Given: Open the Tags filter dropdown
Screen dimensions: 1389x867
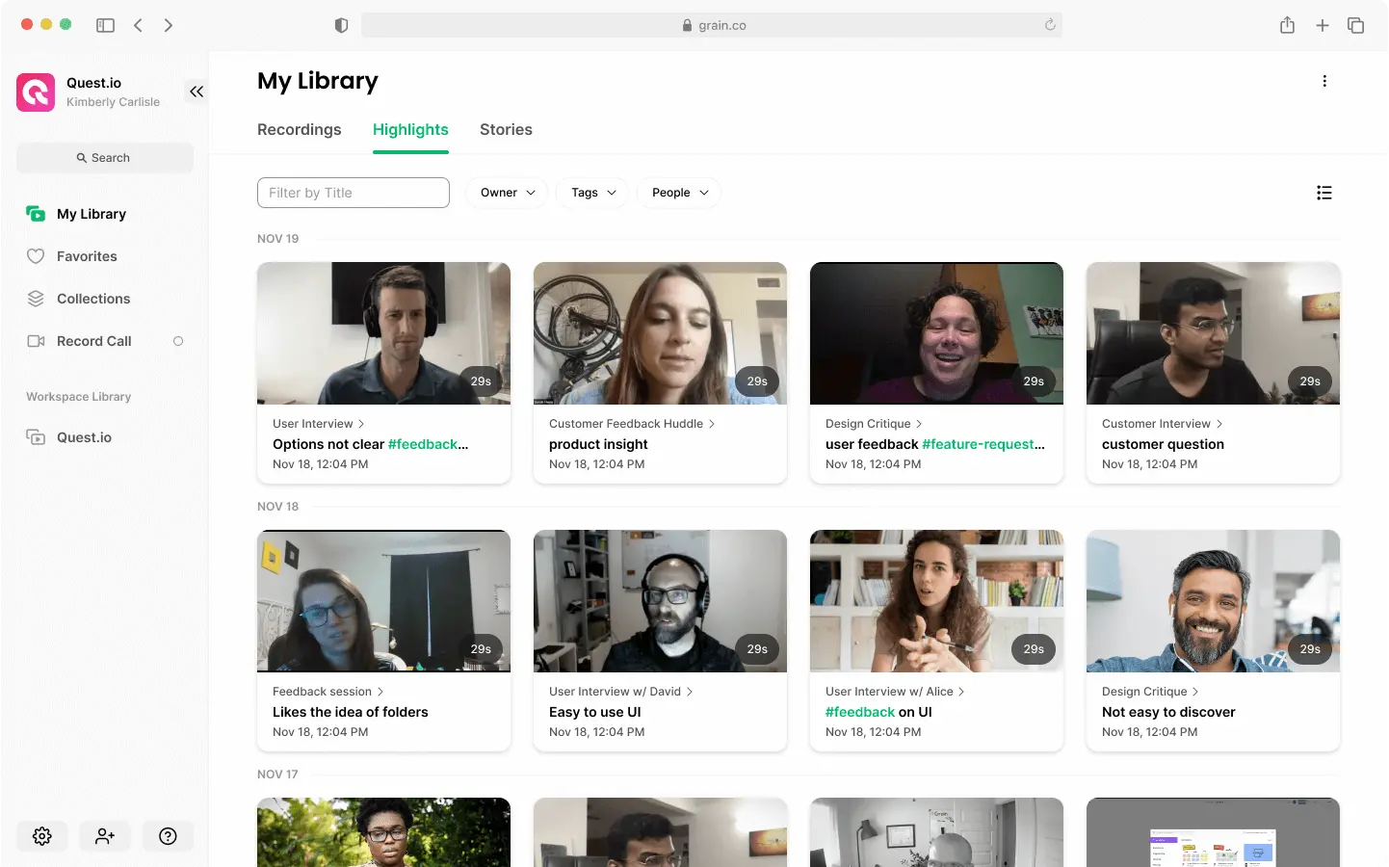Looking at the screenshot, I should 593,193.
